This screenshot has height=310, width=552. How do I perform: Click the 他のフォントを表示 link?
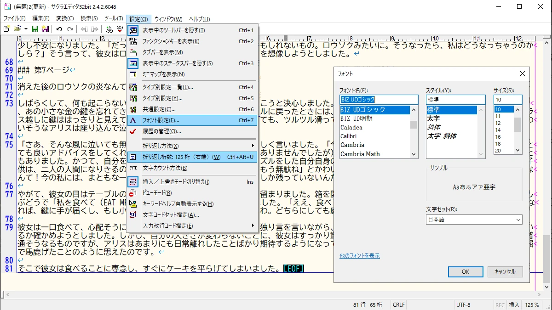(359, 256)
